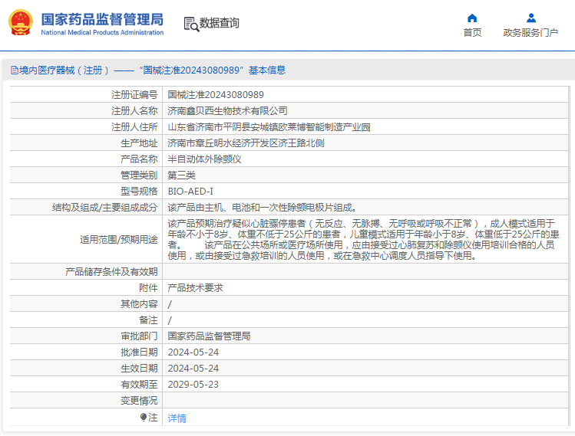Select registration number value 国械注准20243080989 in table

[216, 95]
